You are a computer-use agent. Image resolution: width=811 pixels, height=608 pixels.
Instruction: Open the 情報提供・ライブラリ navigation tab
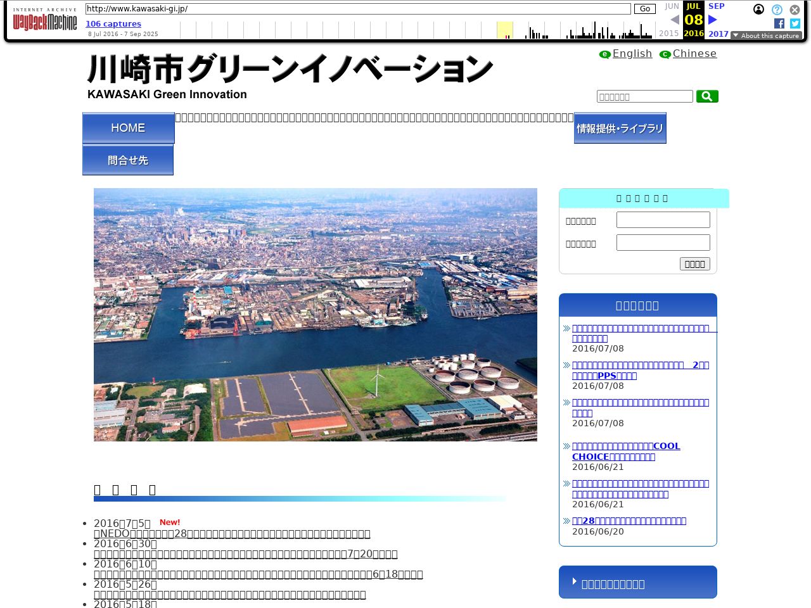620,129
